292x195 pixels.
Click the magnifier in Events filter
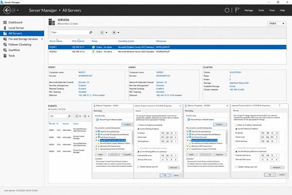[69, 116]
